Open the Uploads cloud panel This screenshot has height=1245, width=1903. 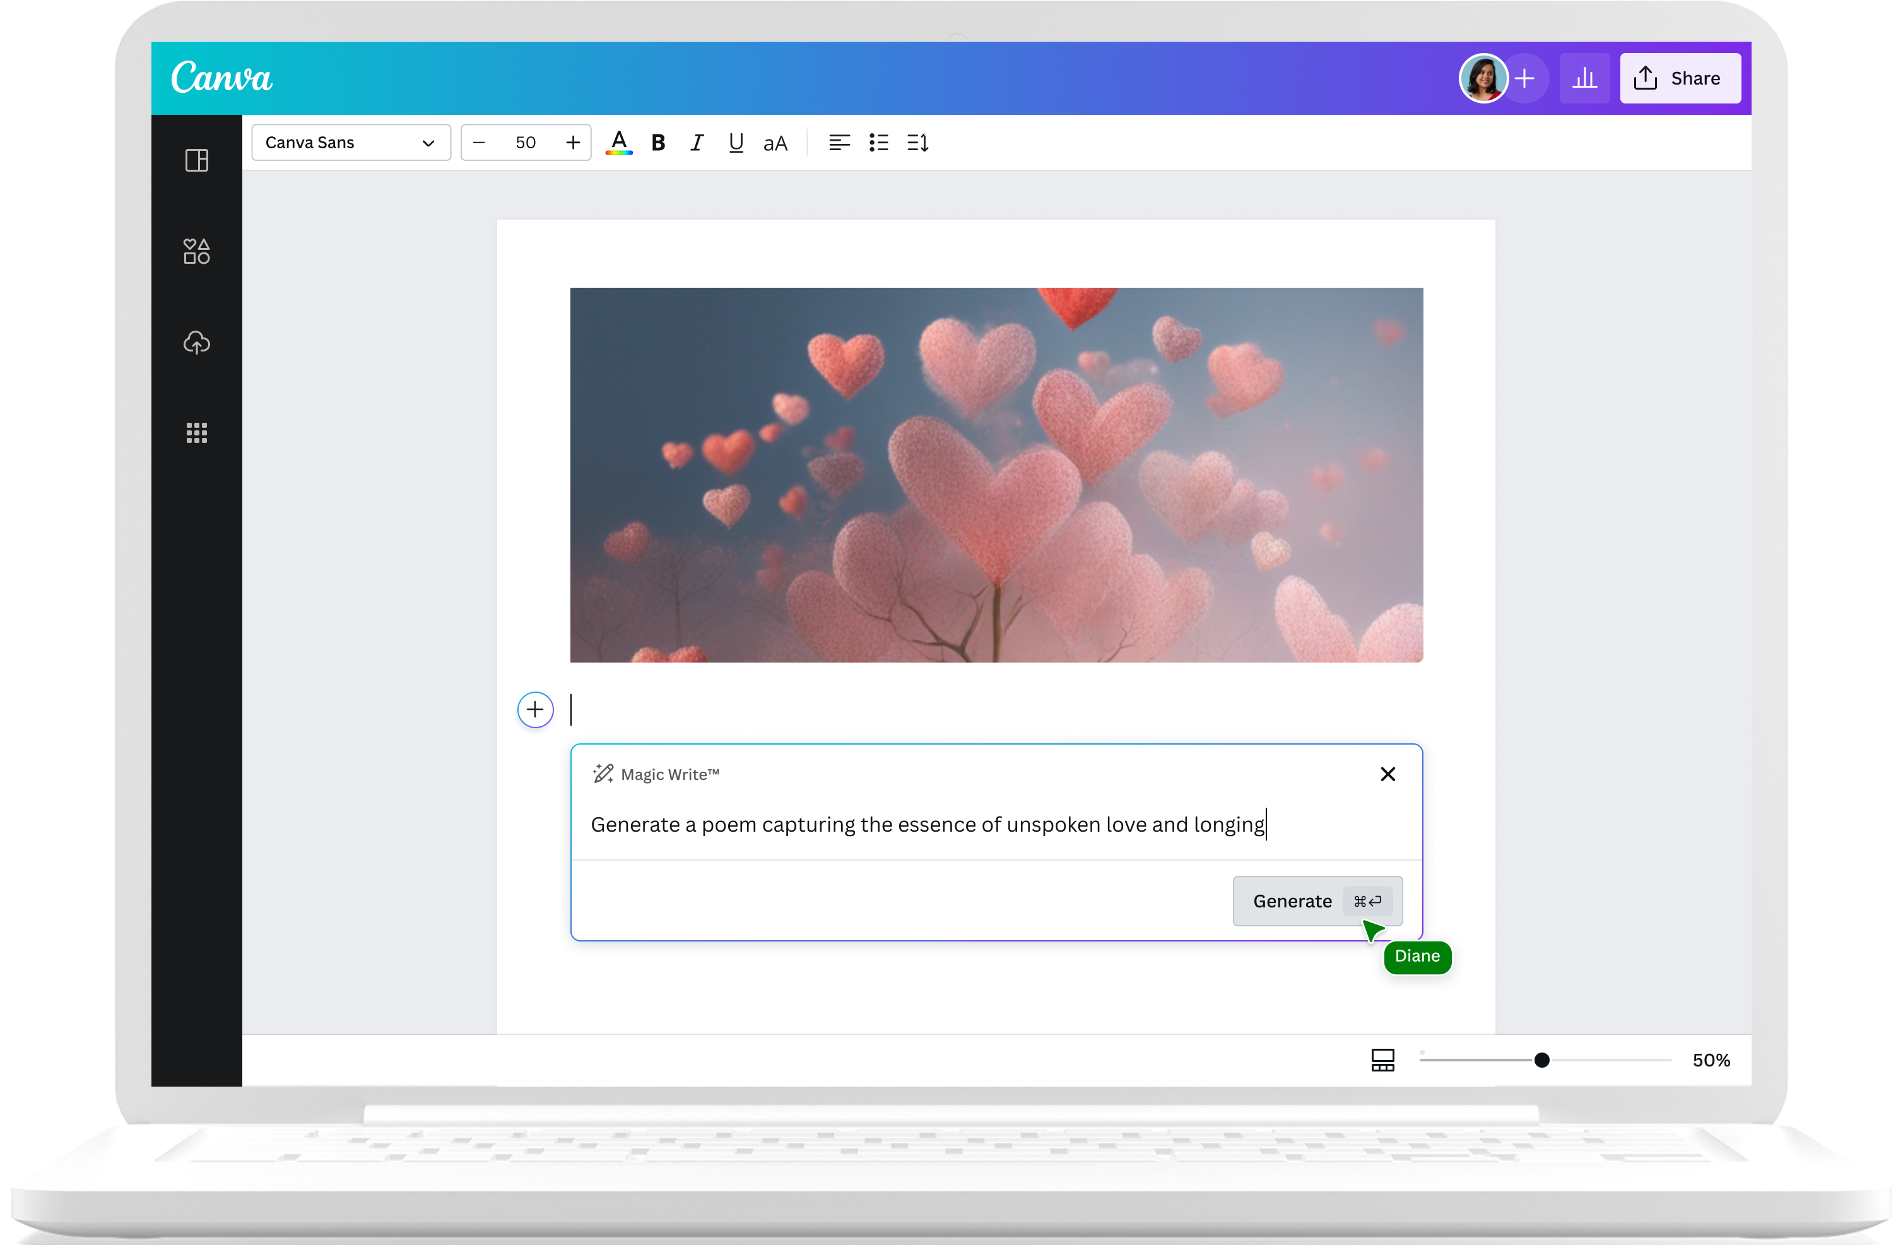[197, 342]
